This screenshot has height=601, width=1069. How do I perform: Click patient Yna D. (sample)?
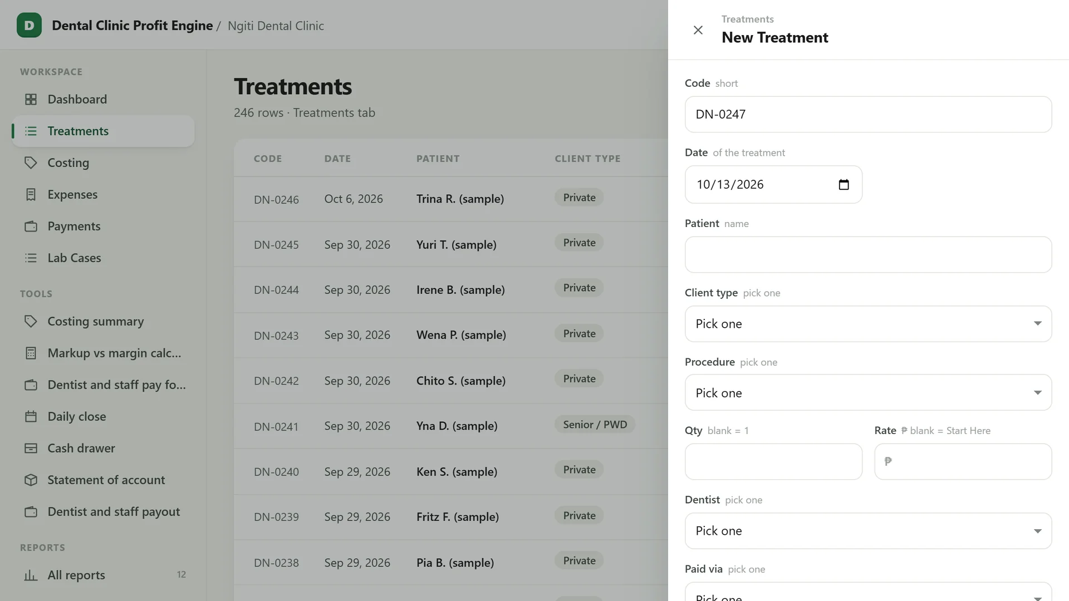(x=457, y=426)
